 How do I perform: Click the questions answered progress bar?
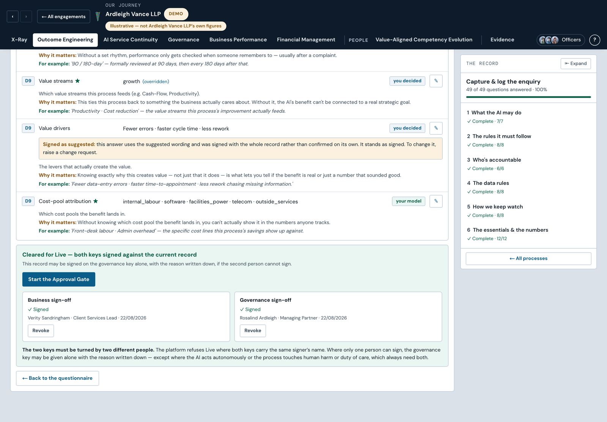click(528, 97)
